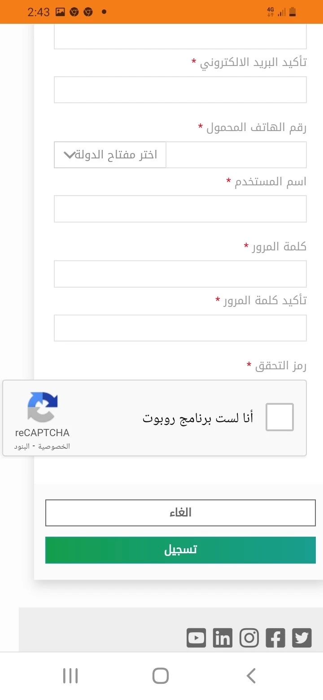Click the LinkedIn icon in the footer
Viewport: 323px width, 700px height.
(223, 637)
